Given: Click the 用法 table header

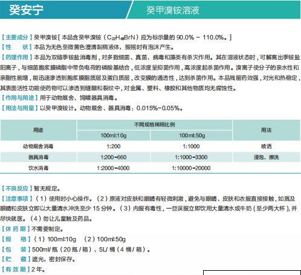Looking at the screenshot, I should 266,130.
